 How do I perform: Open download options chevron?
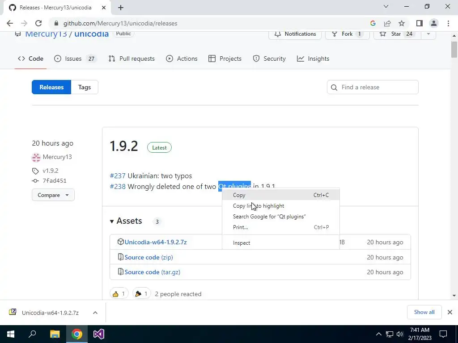coord(95,313)
